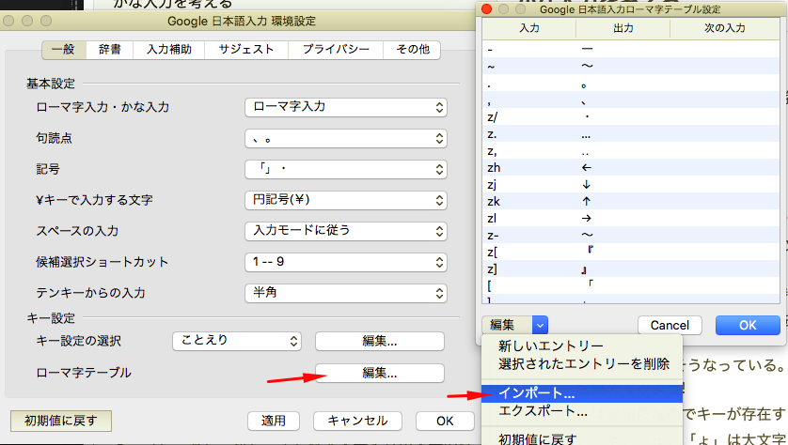Choose 選択されたエントリーを削除 menu item
The image size is (788, 445).
coord(581,363)
